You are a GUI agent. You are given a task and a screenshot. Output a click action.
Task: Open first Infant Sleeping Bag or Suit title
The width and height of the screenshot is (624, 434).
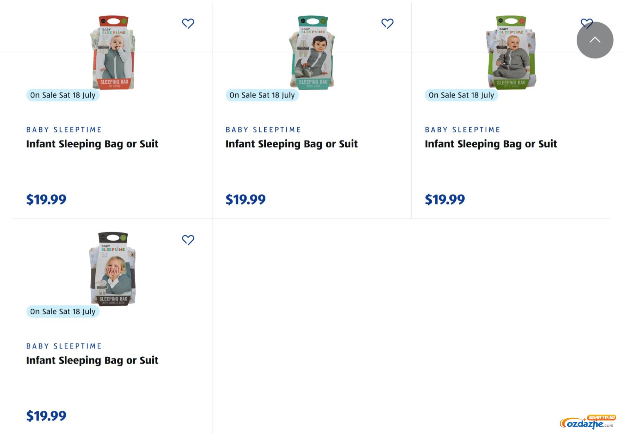pyautogui.click(x=92, y=144)
